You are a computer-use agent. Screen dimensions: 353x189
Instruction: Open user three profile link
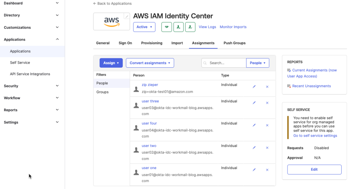point(150,101)
